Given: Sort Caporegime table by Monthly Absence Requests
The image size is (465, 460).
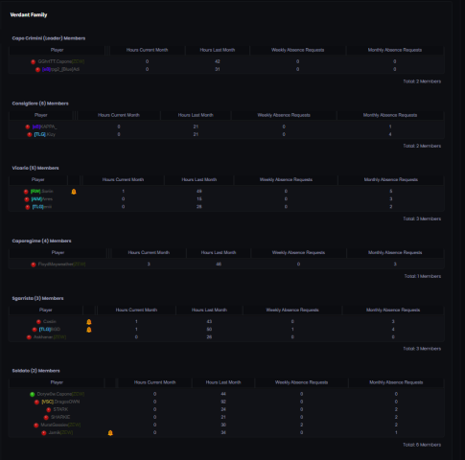Looking at the screenshot, I should click(395, 252).
